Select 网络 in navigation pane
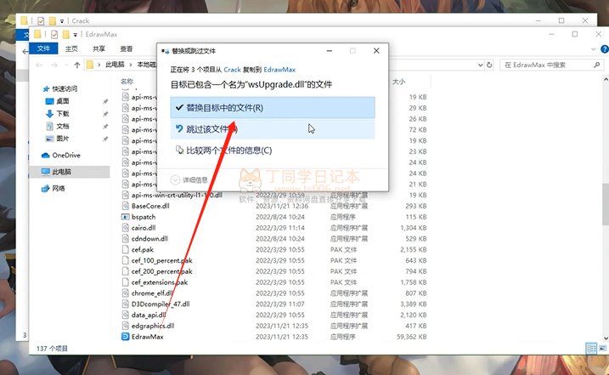Viewport: 609px width, 375px height. click(x=54, y=188)
